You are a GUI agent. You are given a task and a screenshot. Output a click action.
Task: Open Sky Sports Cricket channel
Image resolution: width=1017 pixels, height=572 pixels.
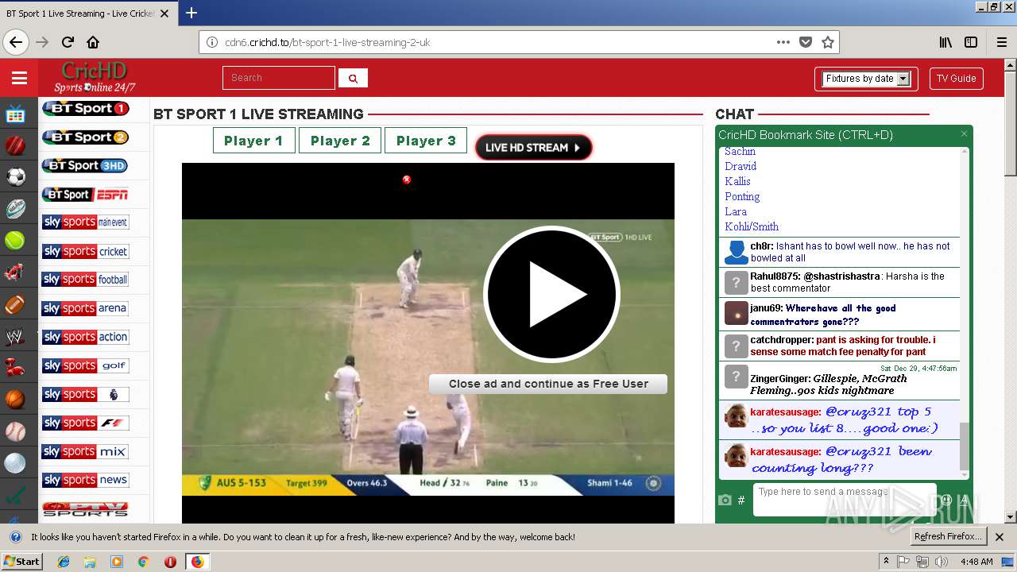85,251
